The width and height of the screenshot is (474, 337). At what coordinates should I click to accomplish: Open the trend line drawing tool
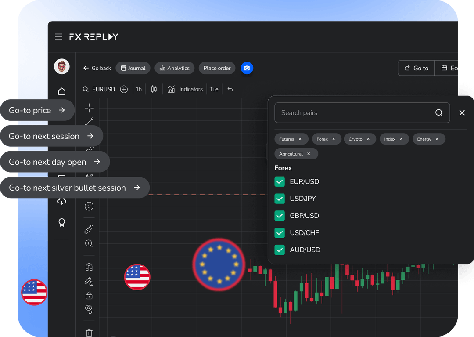(x=89, y=121)
